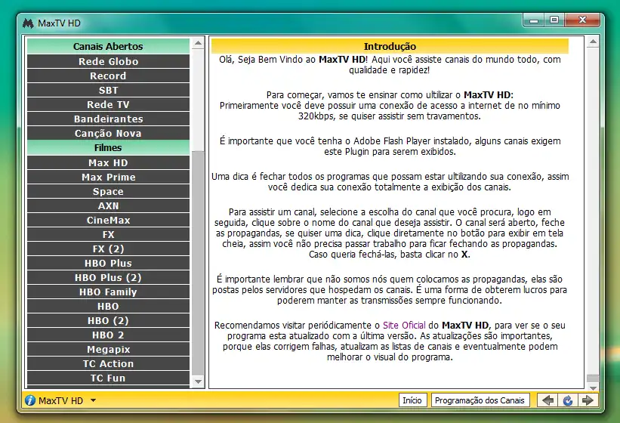The width and height of the screenshot is (620, 423).
Task: Open Programação dos Canais
Action: (480, 400)
